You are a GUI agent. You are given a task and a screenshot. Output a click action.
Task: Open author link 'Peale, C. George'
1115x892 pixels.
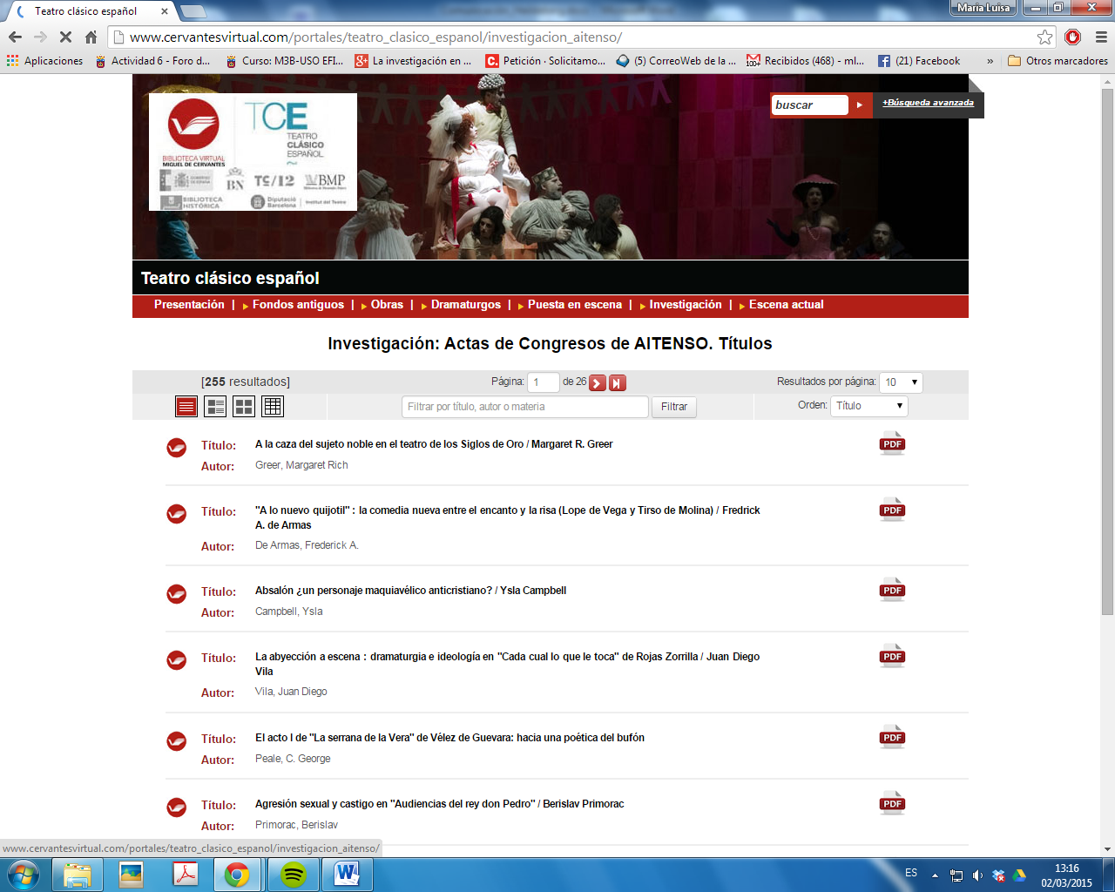pyautogui.click(x=293, y=759)
